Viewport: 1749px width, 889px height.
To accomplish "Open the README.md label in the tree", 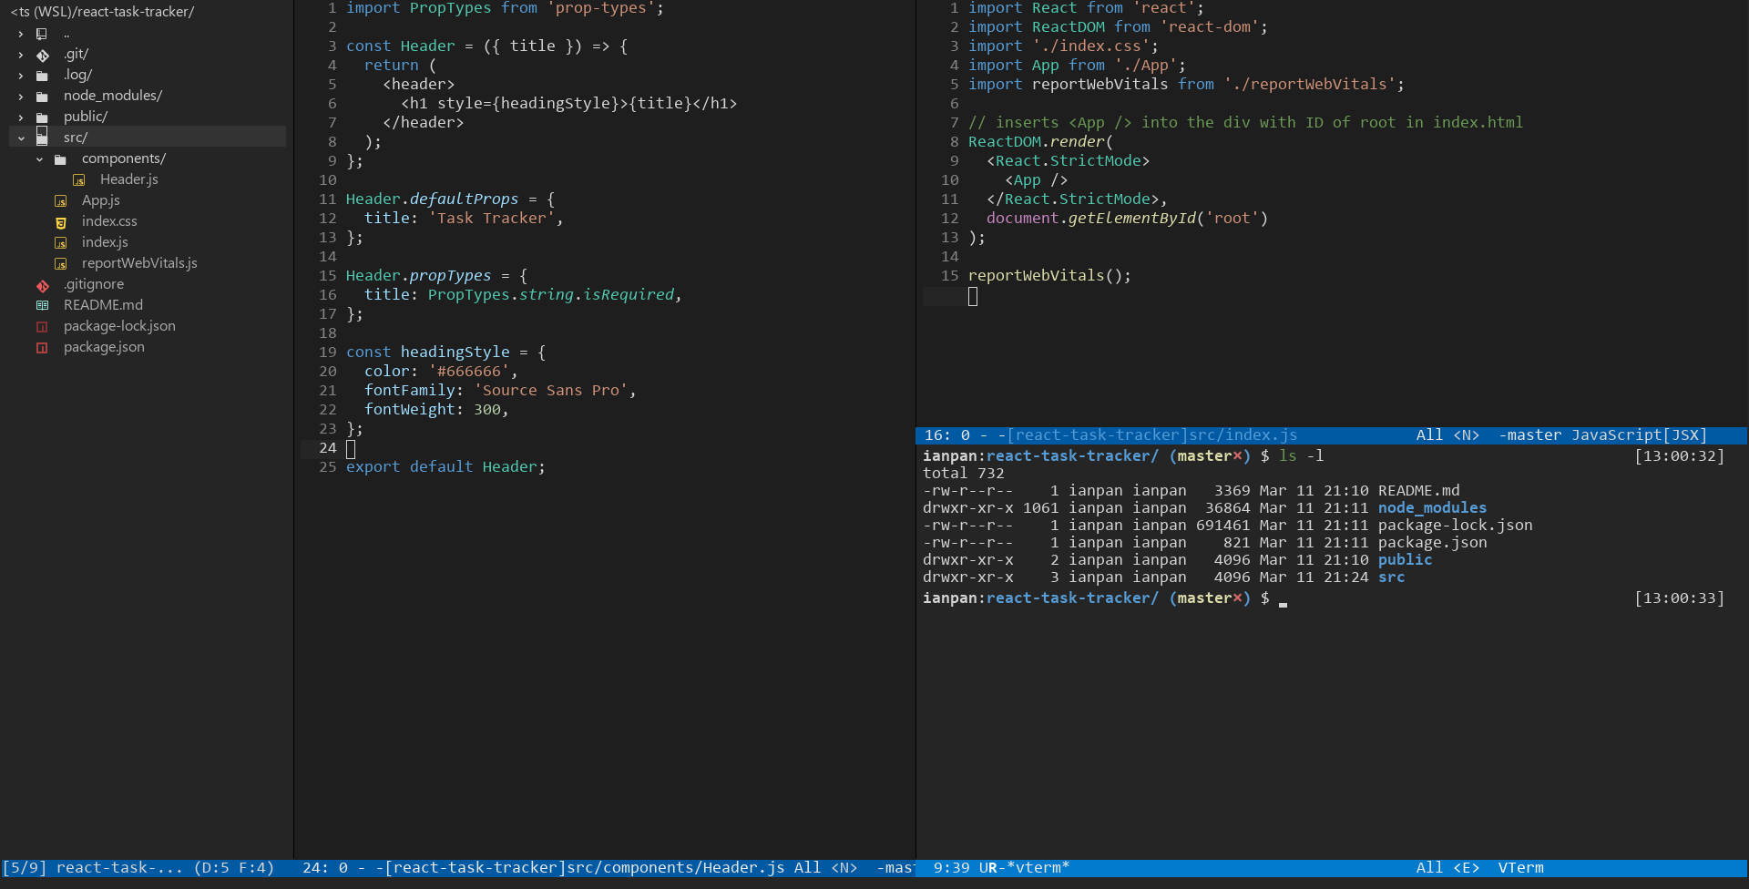I will click(103, 305).
